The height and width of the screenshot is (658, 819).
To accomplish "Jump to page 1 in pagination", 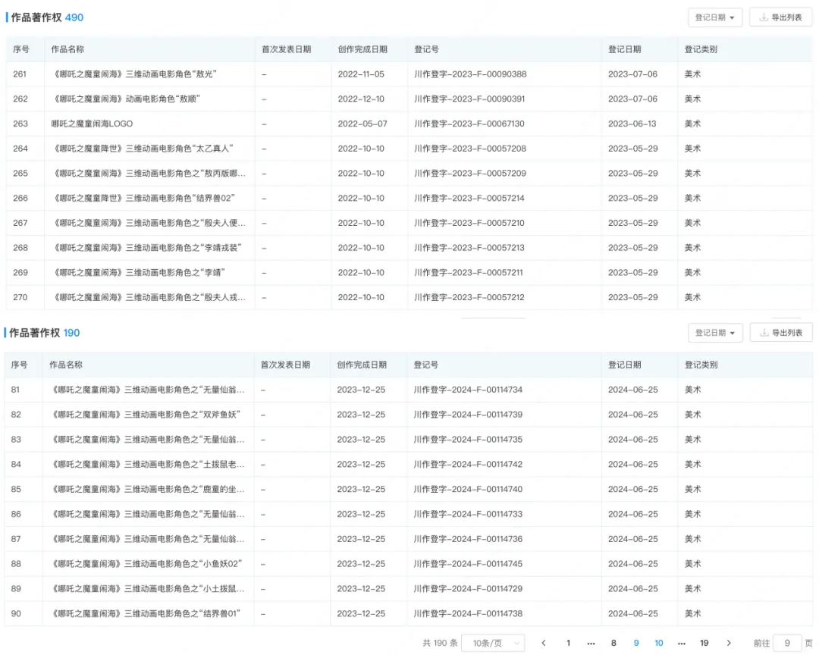I will 568,643.
